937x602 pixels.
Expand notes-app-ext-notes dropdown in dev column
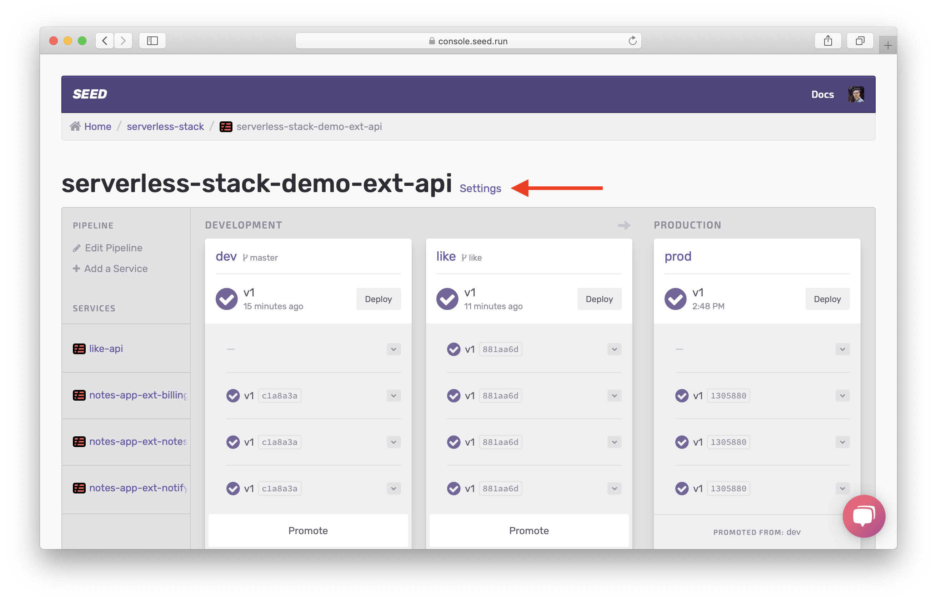pos(393,442)
